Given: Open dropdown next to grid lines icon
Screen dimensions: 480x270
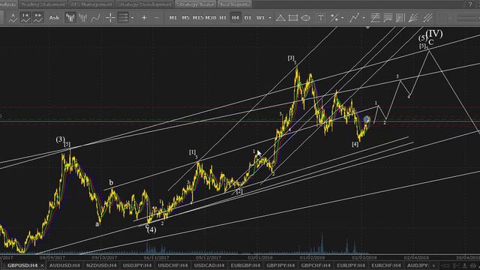Looking at the screenshot, I should pos(132,18).
